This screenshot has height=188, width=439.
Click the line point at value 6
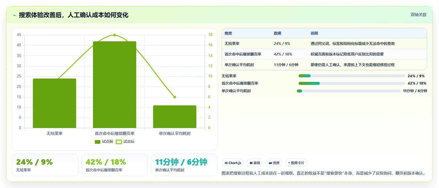[x=175, y=97]
